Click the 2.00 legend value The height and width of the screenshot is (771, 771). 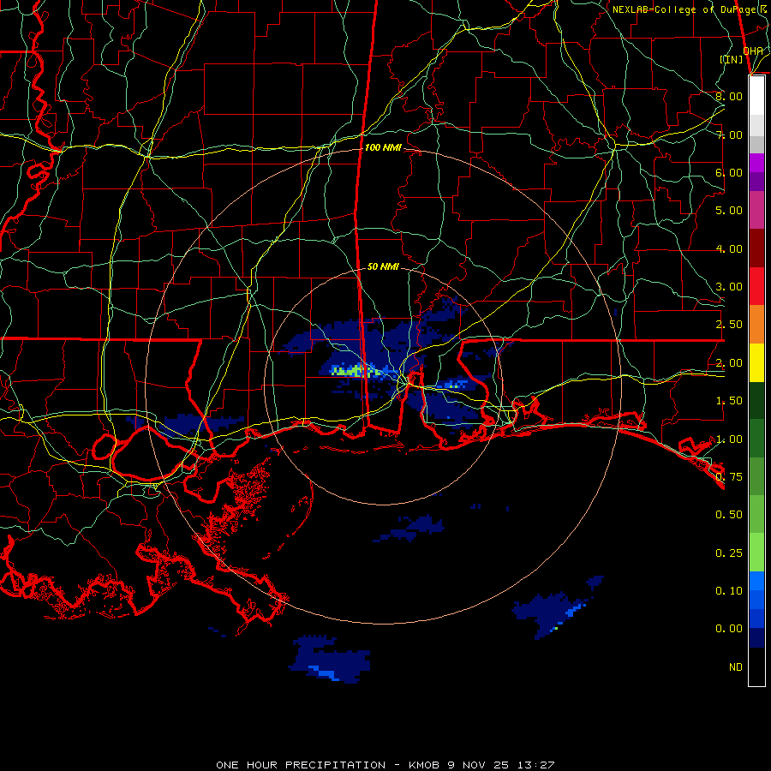point(729,363)
